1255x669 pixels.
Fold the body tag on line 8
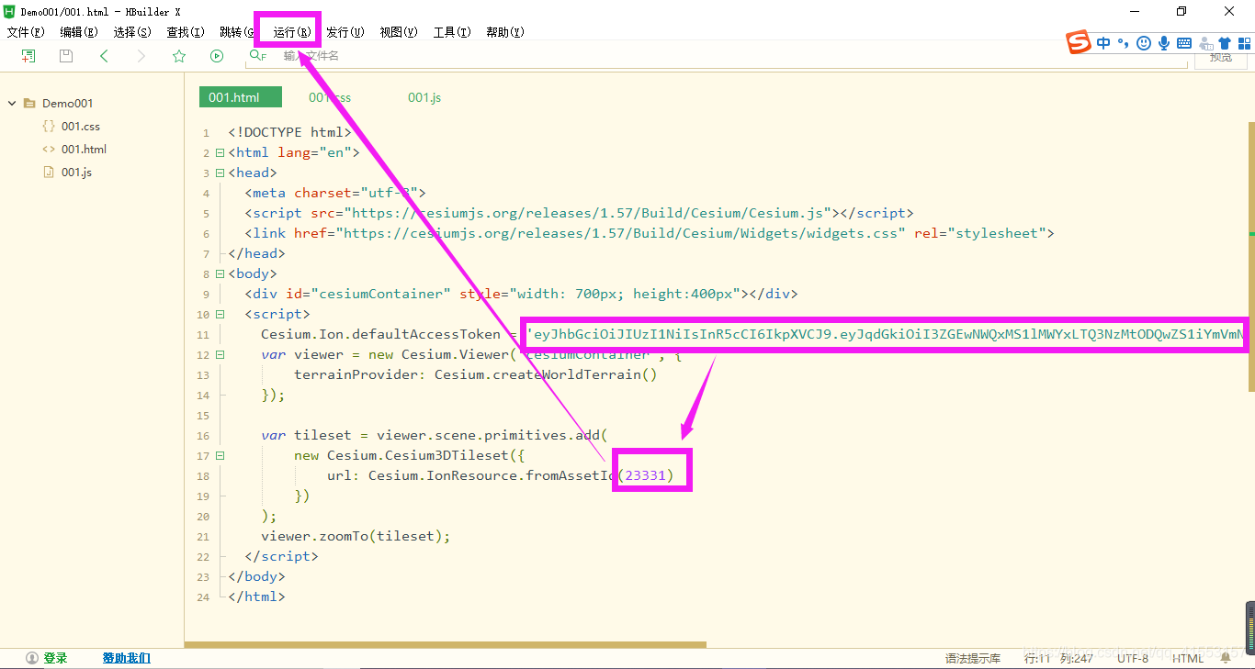click(220, 274)
